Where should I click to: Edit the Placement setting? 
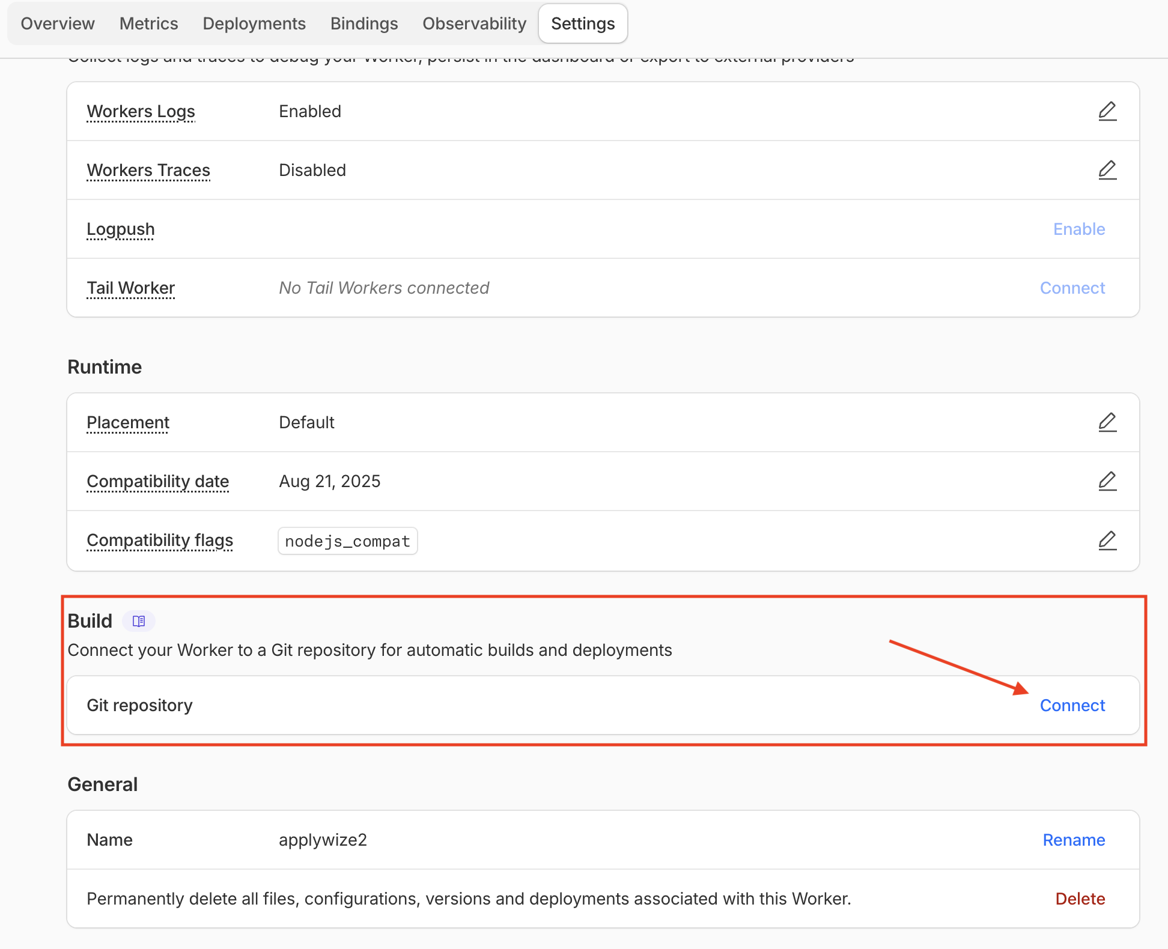click(x=1107, y=422)
